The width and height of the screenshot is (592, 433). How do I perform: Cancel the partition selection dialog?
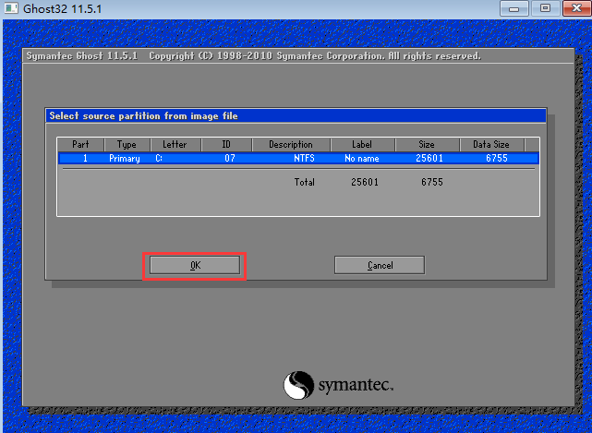(x=379, y=265)
